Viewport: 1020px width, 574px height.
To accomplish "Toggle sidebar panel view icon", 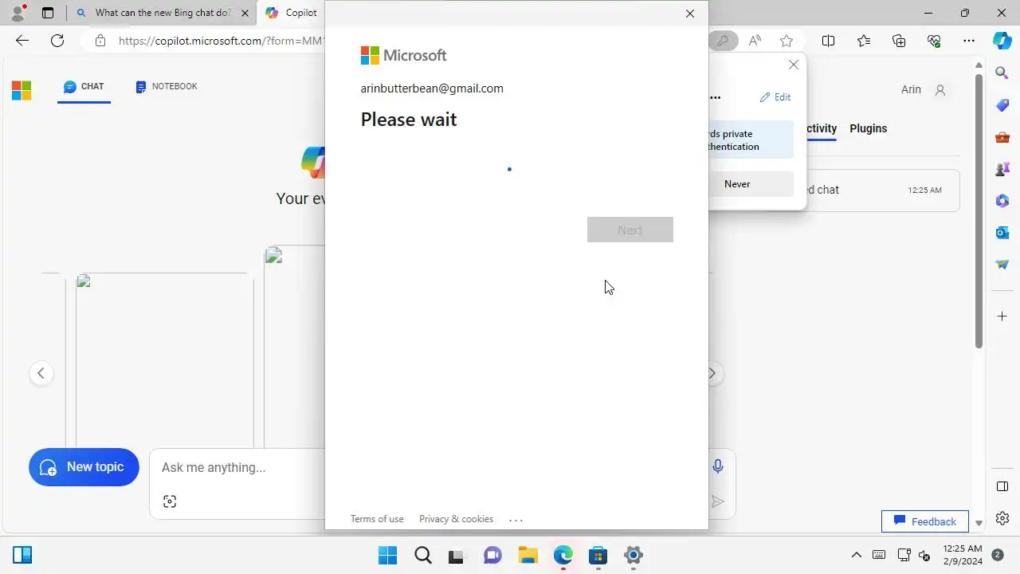I will point(1002,486).
